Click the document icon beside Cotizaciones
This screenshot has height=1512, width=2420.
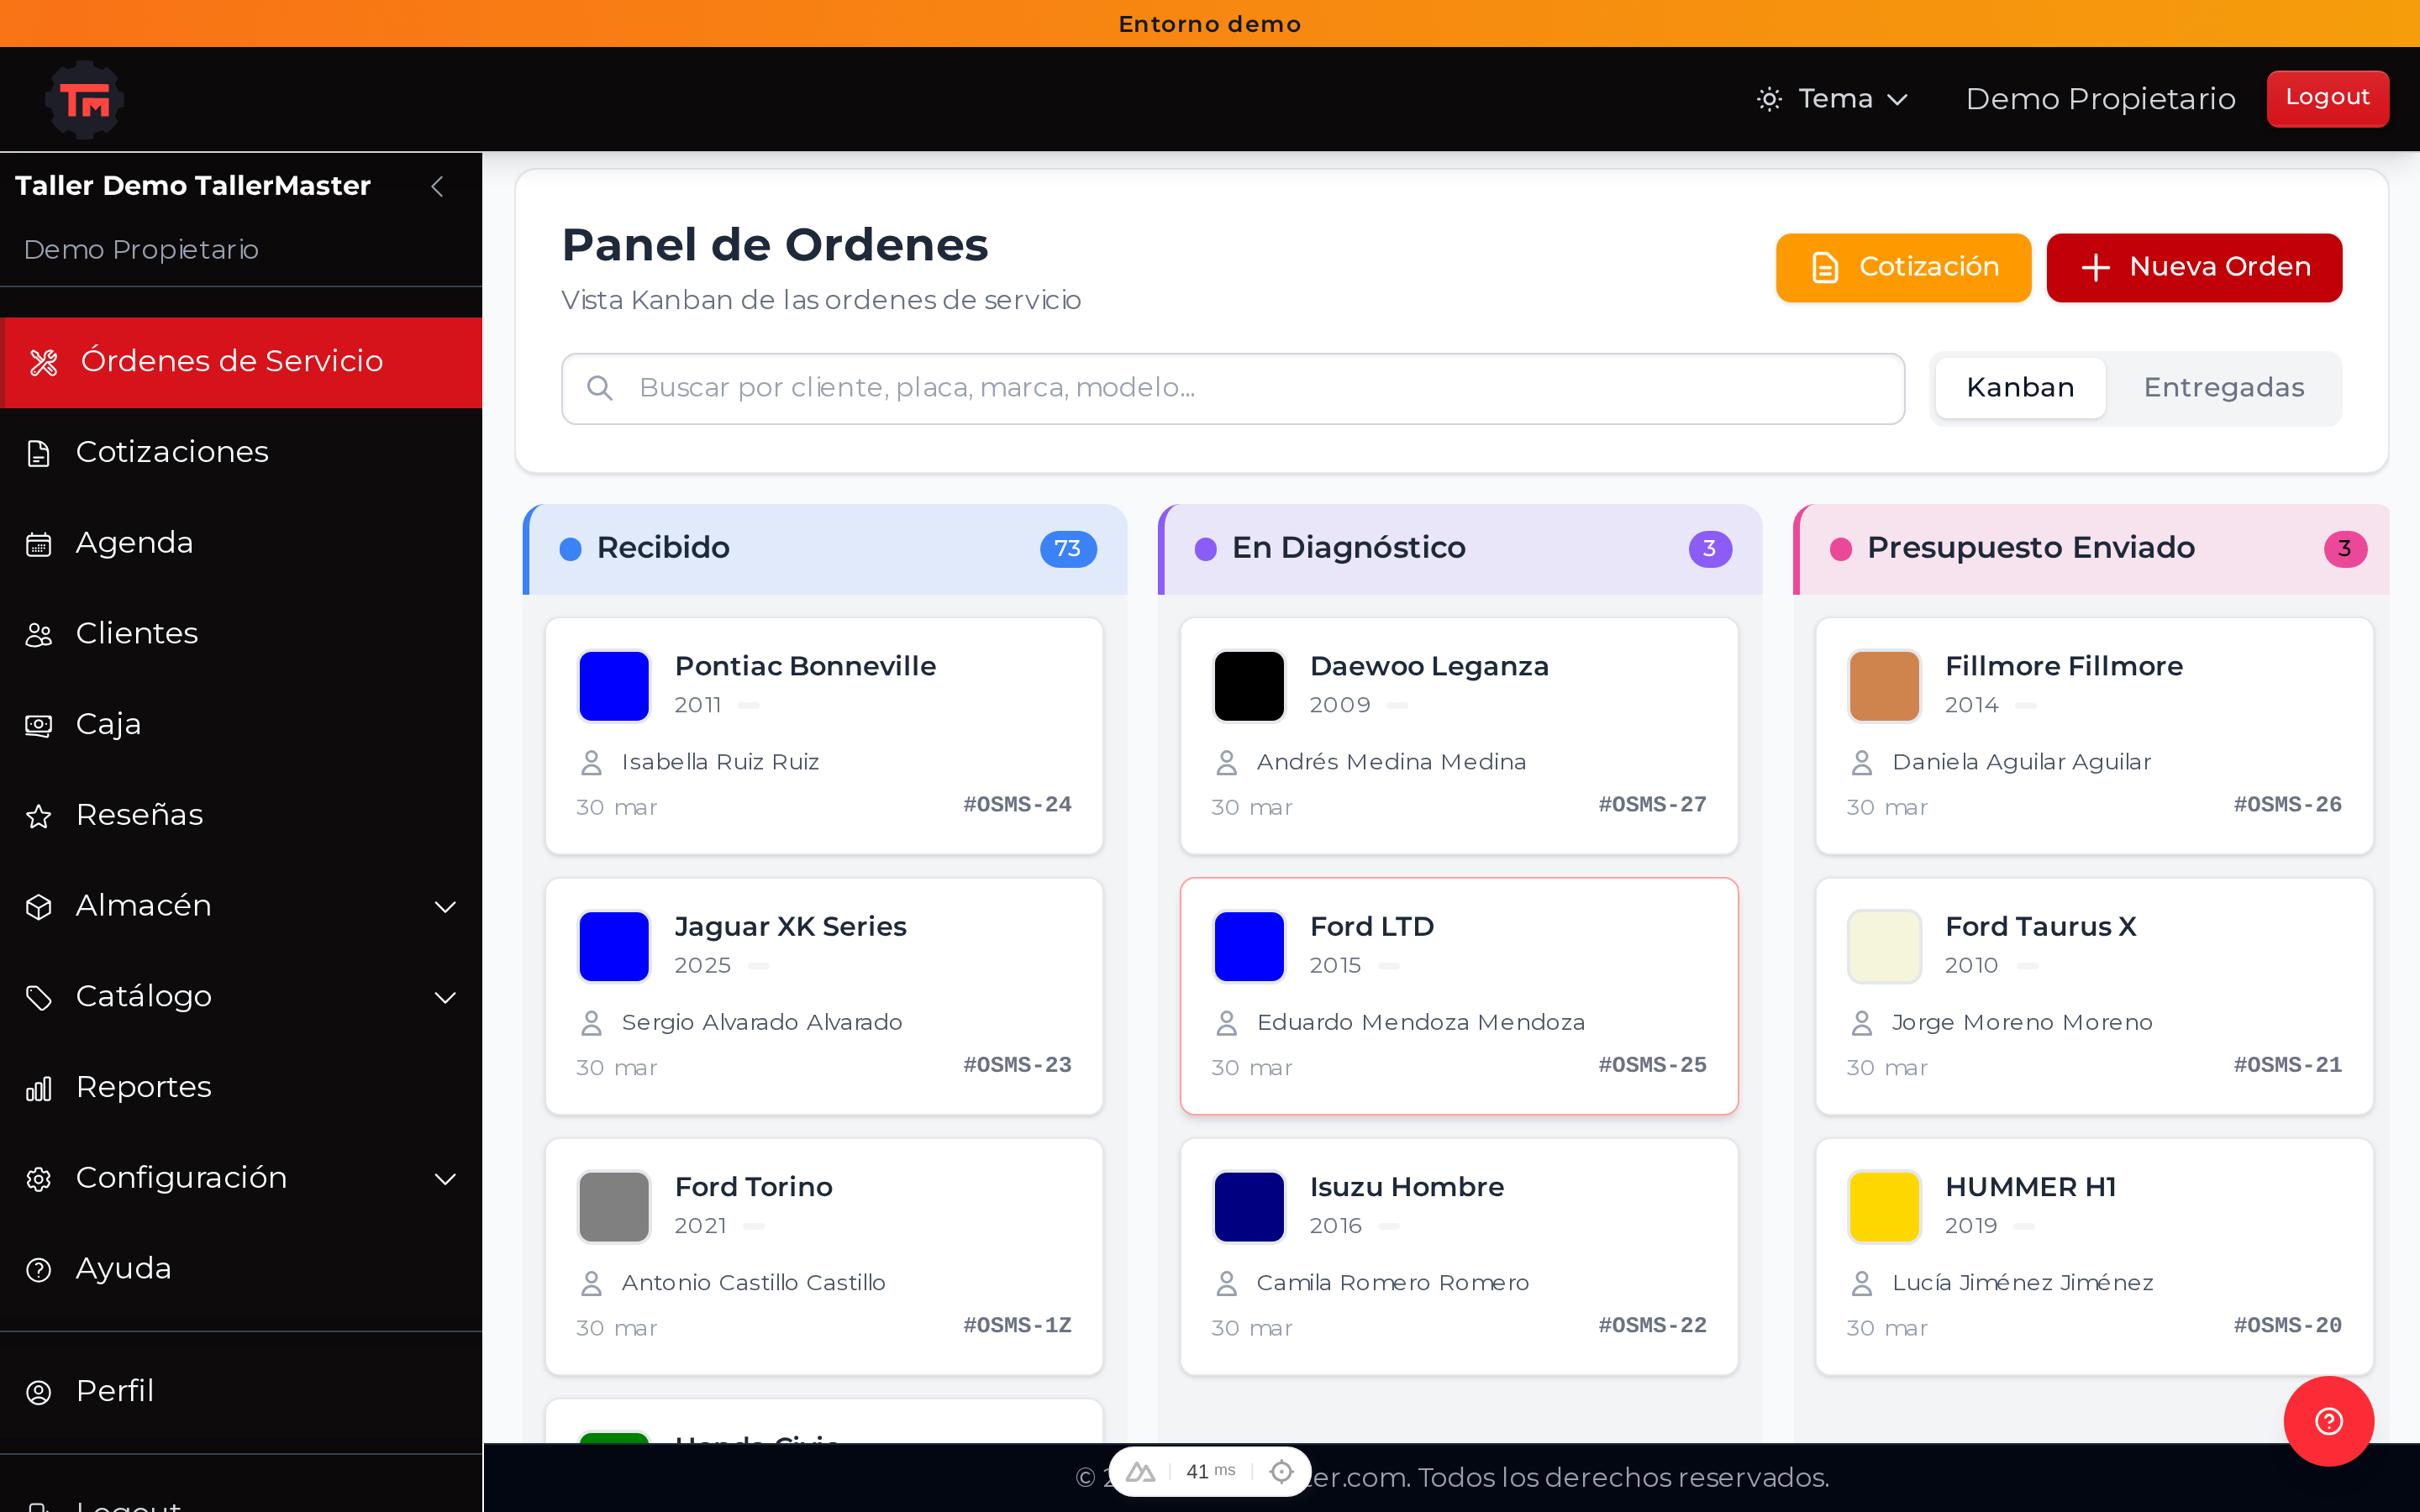(x=38, y=454)
